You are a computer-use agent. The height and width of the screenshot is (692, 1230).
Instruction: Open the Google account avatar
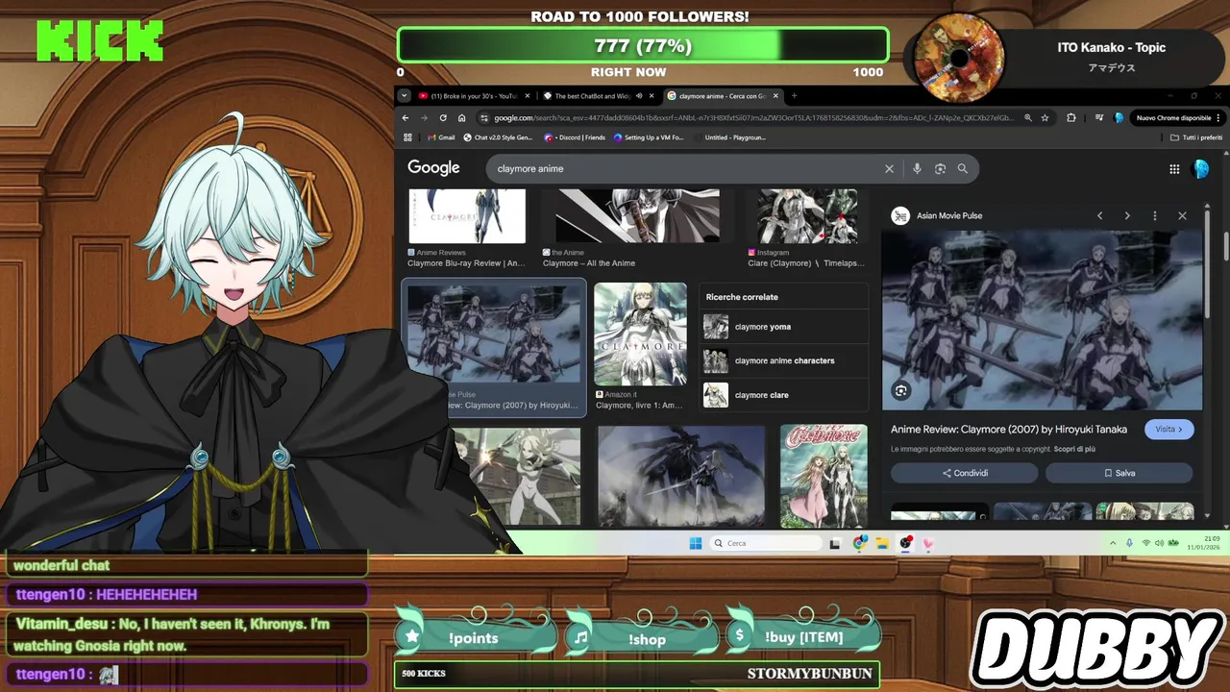click(x=1200, y=169)
